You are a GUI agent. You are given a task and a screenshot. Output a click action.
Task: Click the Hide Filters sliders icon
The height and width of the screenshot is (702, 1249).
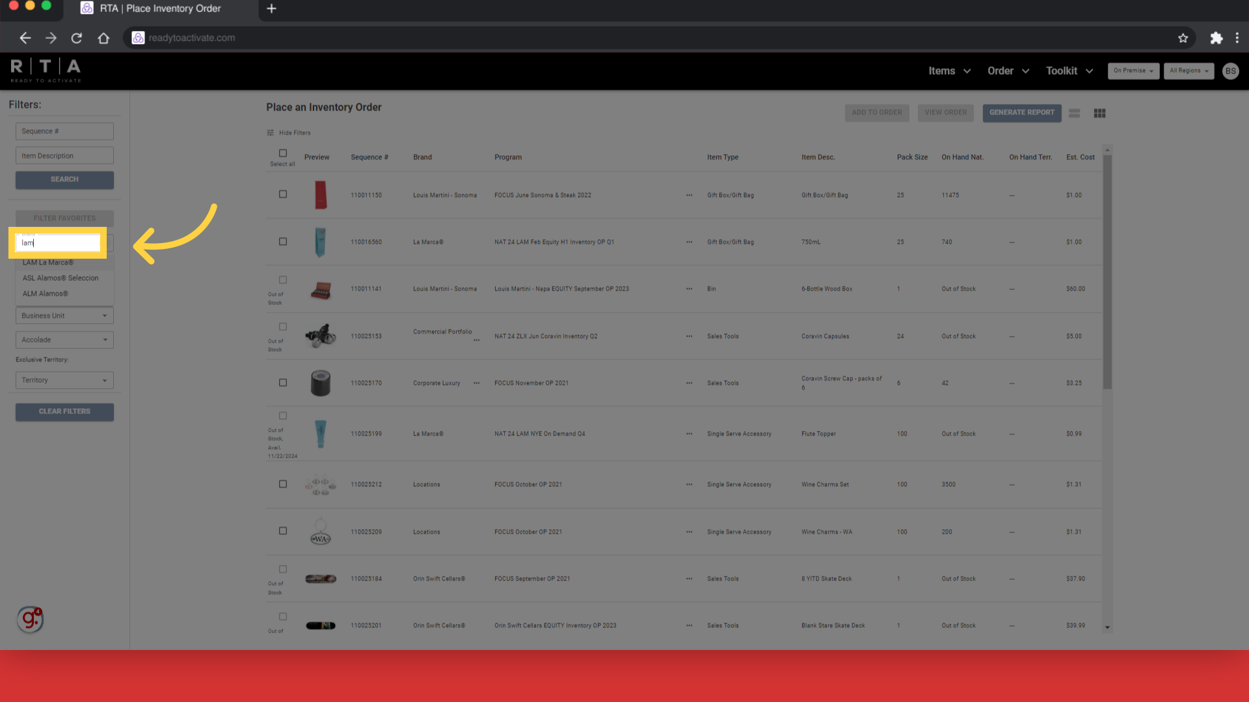click(270, 133)
